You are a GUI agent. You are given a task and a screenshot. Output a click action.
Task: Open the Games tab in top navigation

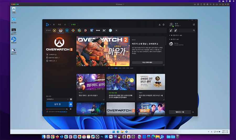(x=60, y=25)
